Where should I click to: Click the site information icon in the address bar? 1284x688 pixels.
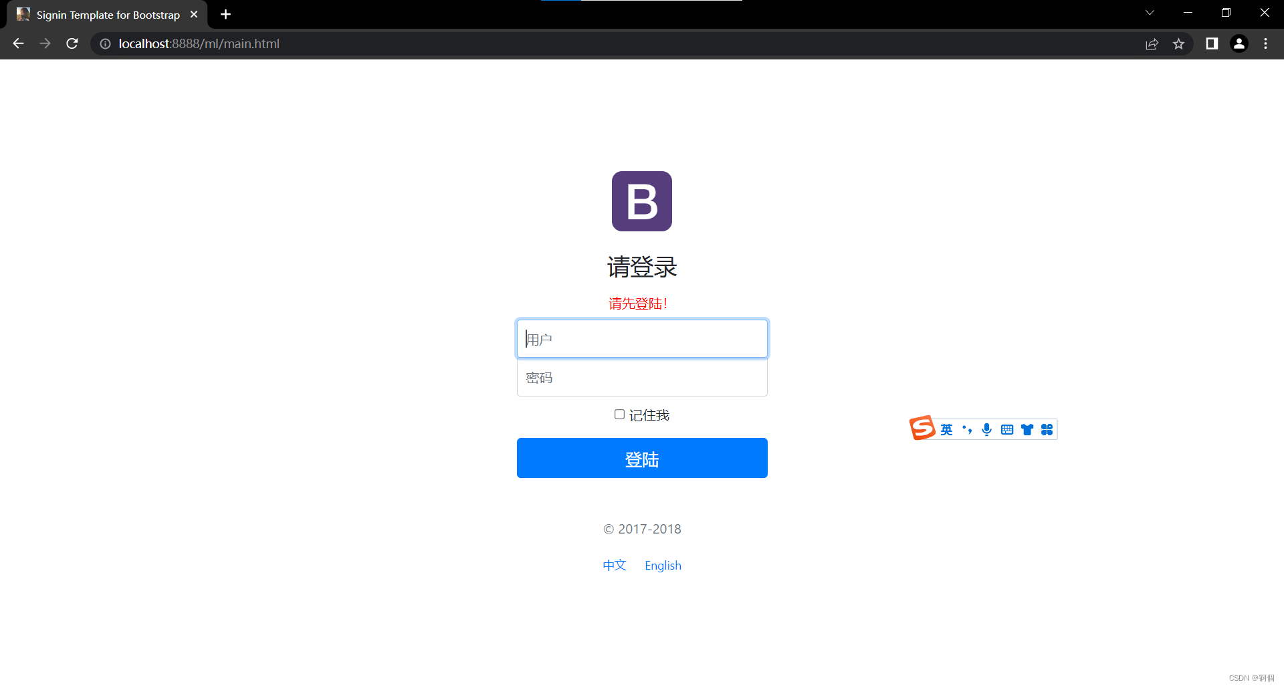pos(105,43)
